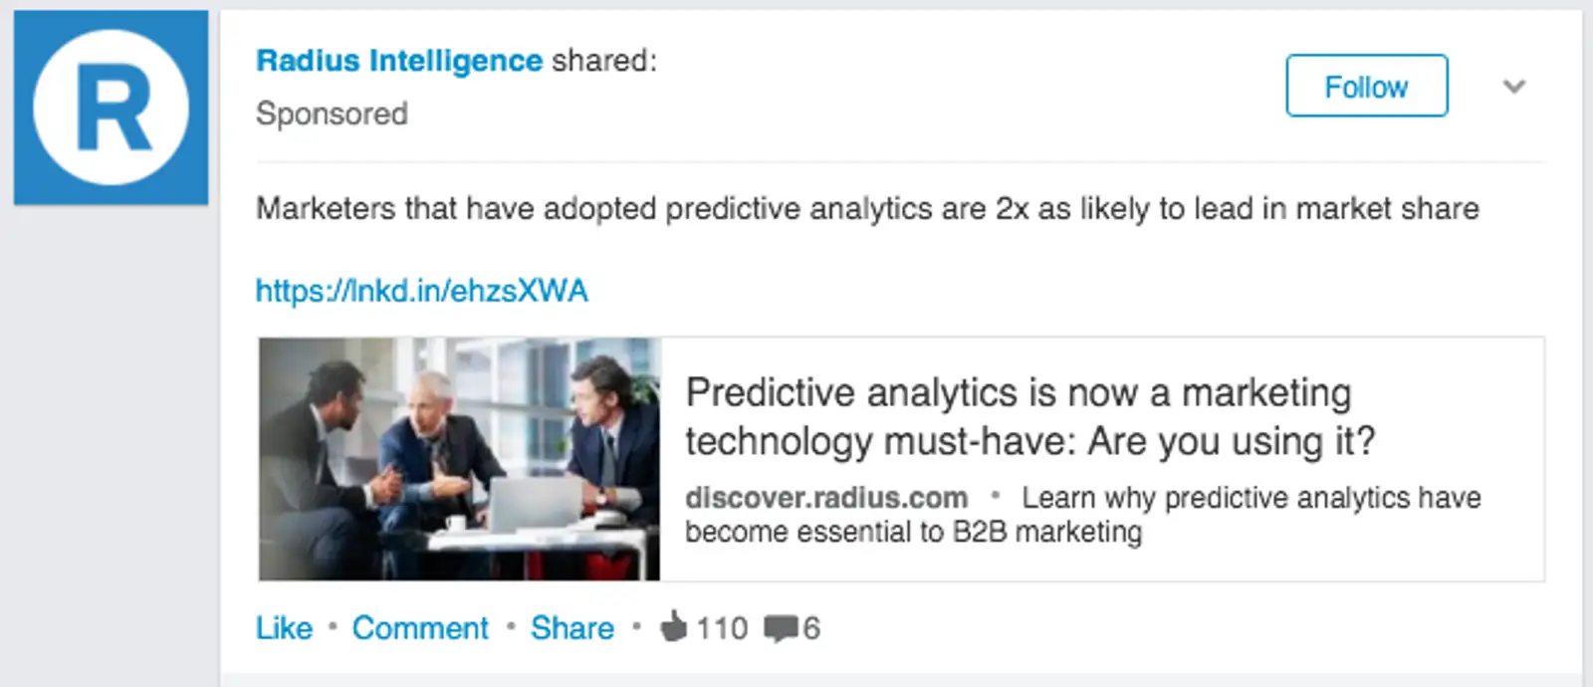This screenshot has width=1593, height=687.
Task: Select the Comment menu action
Action: [419, 628]
